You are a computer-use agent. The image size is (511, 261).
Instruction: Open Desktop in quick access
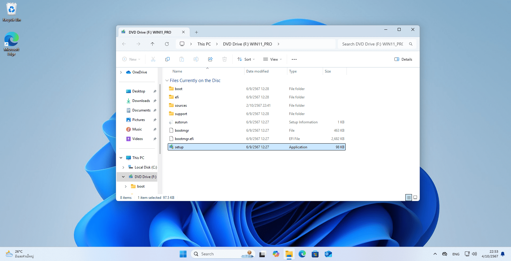pos(139,91)
